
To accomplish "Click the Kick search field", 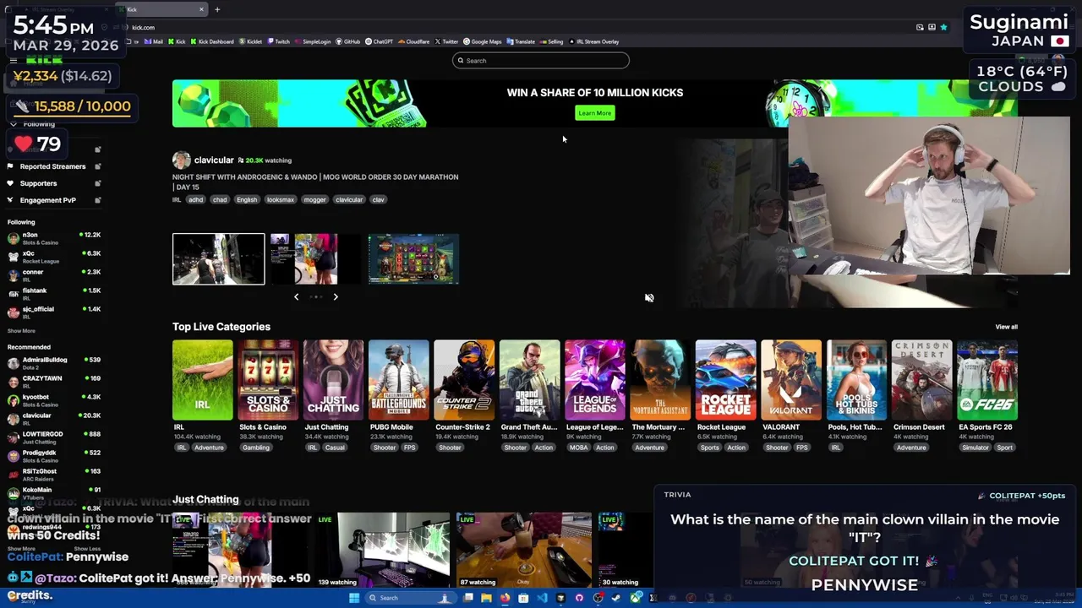I will tap(541, 61).
